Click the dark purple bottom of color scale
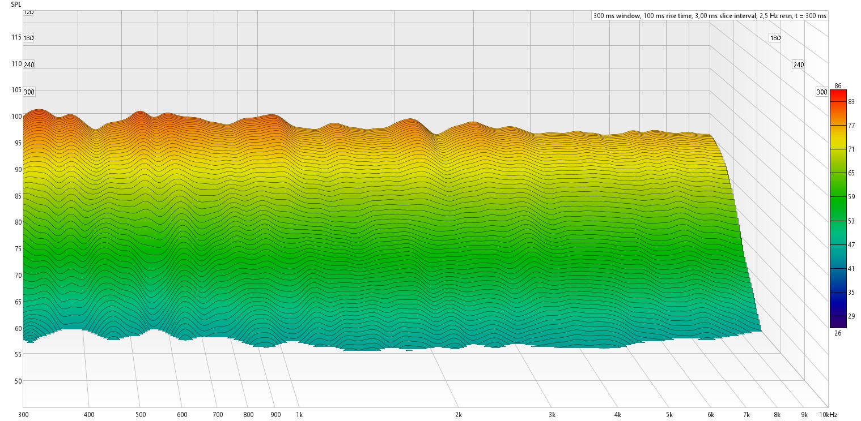This screenshot has width=861, height=421. (838, 323)
